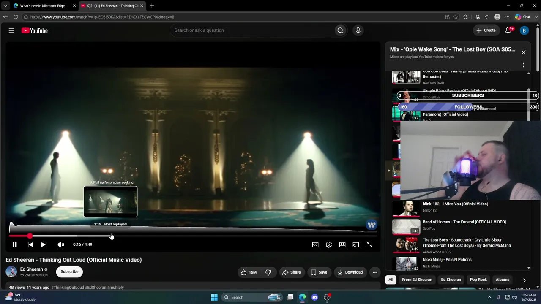The width and height of the screenshot is (541, 304).
Task: Share the Ed Sheeran video
Action: coord(291,272)
